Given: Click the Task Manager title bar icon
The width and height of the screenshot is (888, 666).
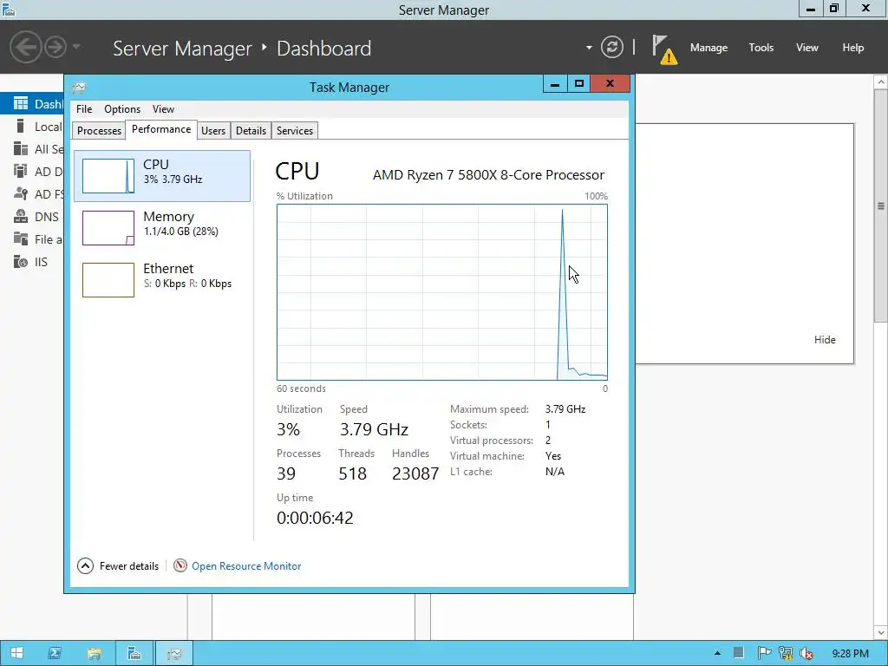Looking at the screenshot, I should [79, 88].
